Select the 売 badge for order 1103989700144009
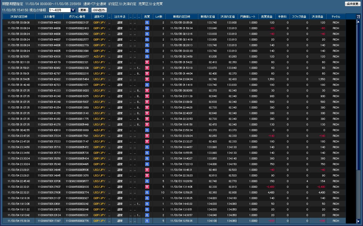Screen dimensions: 363x226 pyautogui.click(x=147, y=28)
